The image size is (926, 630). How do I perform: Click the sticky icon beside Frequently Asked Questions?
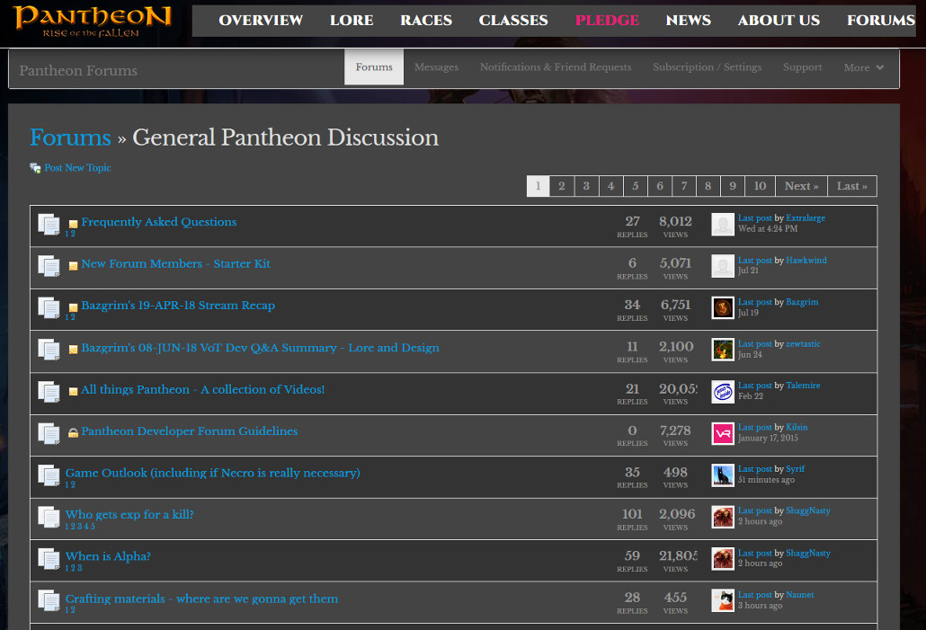pos(73,222)
